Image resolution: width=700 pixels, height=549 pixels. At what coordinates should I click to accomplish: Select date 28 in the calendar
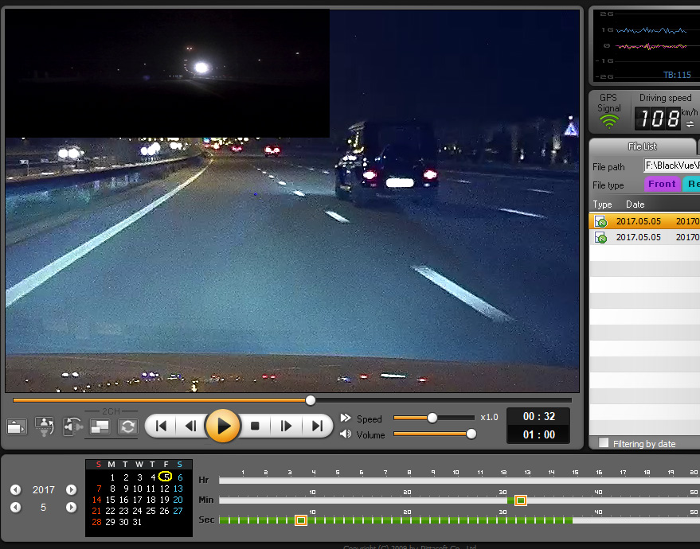tap(96, 522)
